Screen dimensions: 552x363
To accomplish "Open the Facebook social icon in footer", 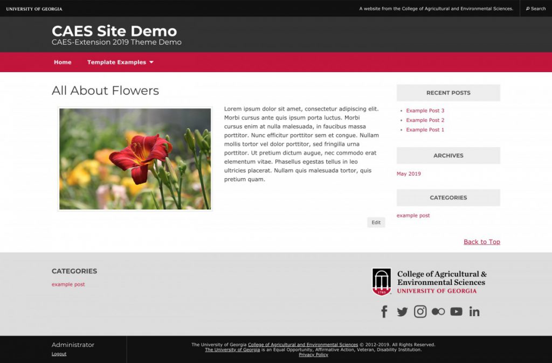I will pyautogui.click(x=384, y=312).
